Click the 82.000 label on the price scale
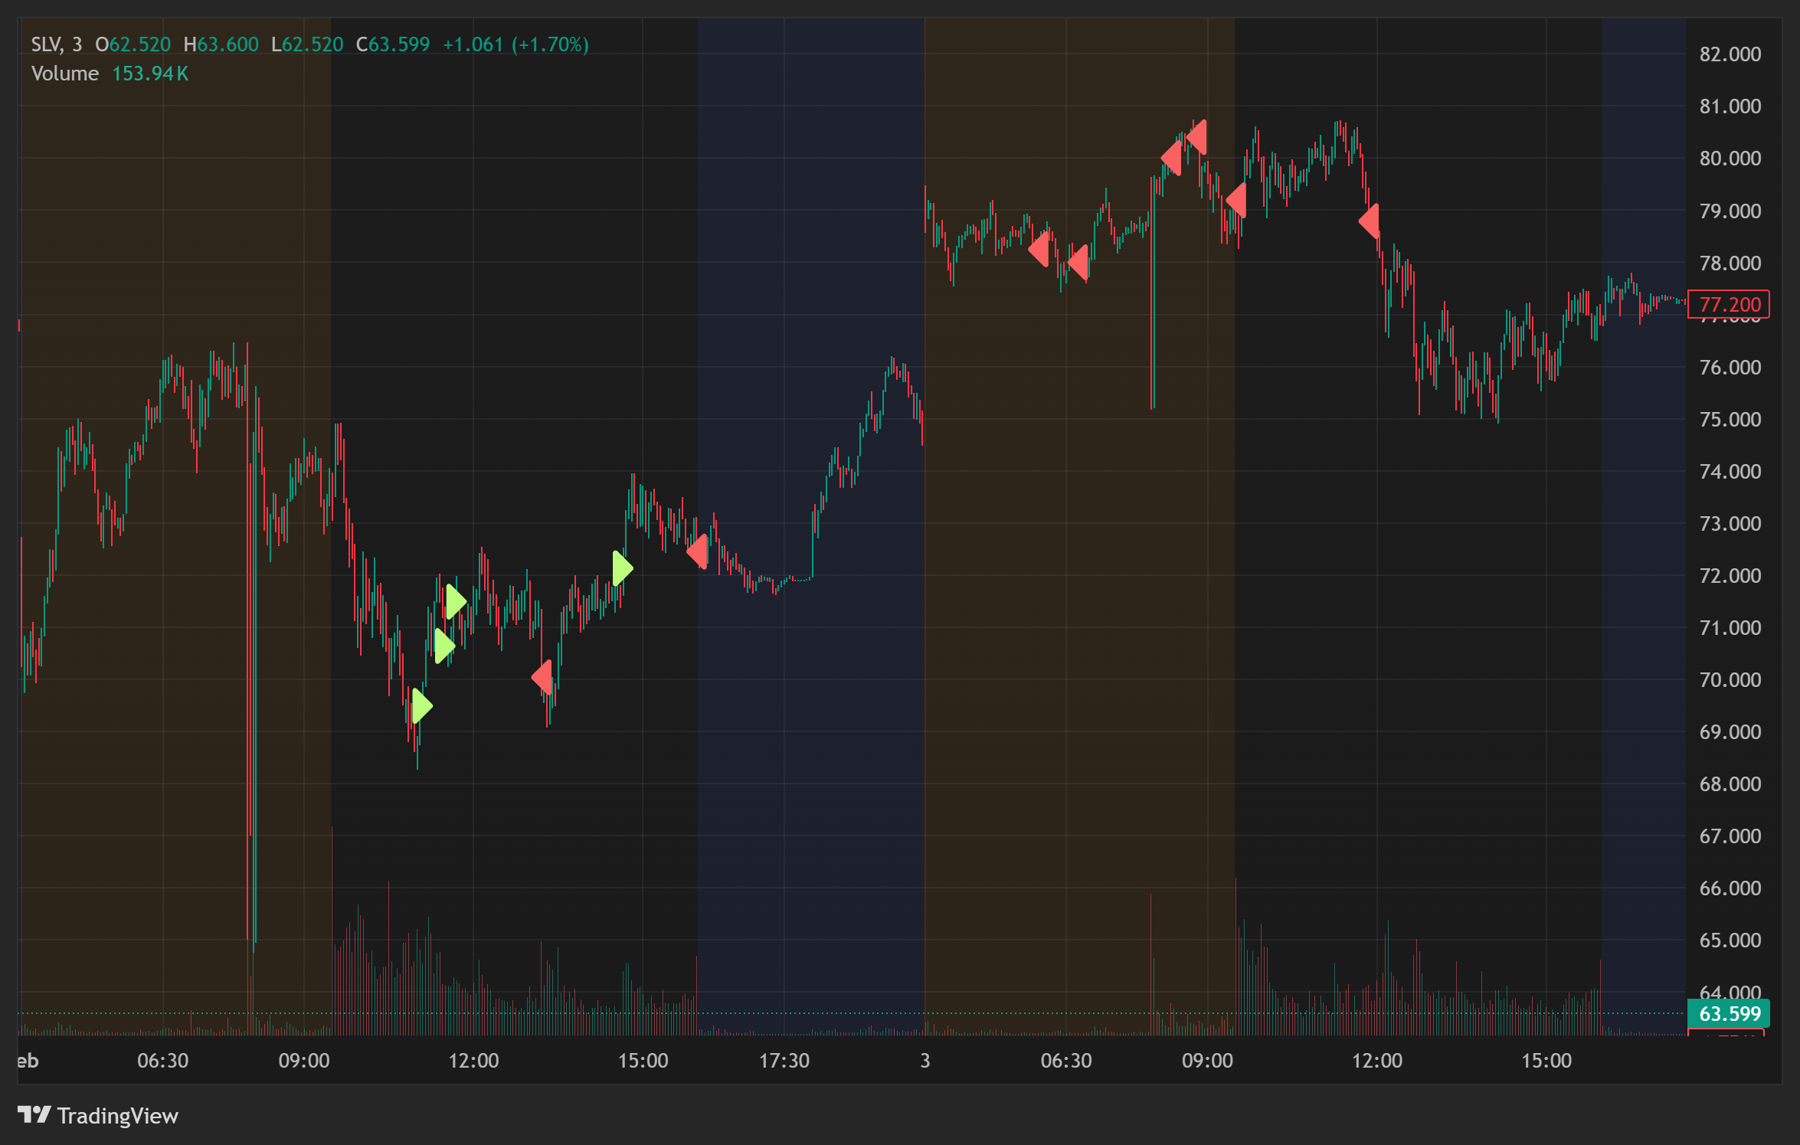 tap(1730, 54)
